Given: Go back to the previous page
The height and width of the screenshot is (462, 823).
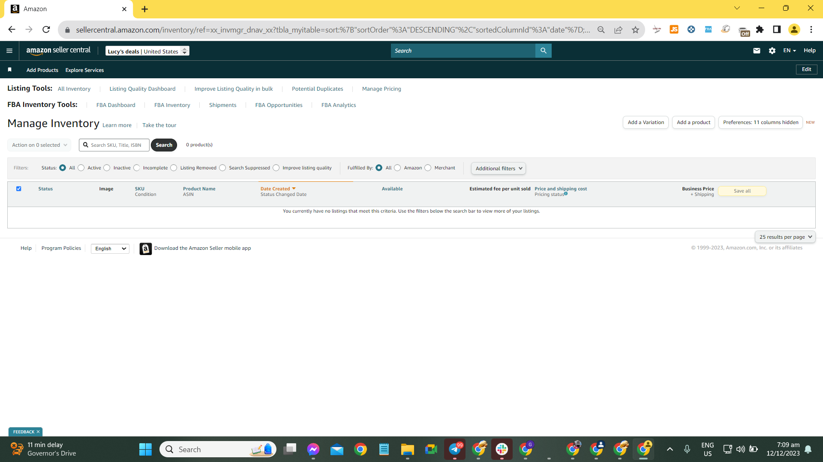Looking at the screenshot, I should (12, 30).
